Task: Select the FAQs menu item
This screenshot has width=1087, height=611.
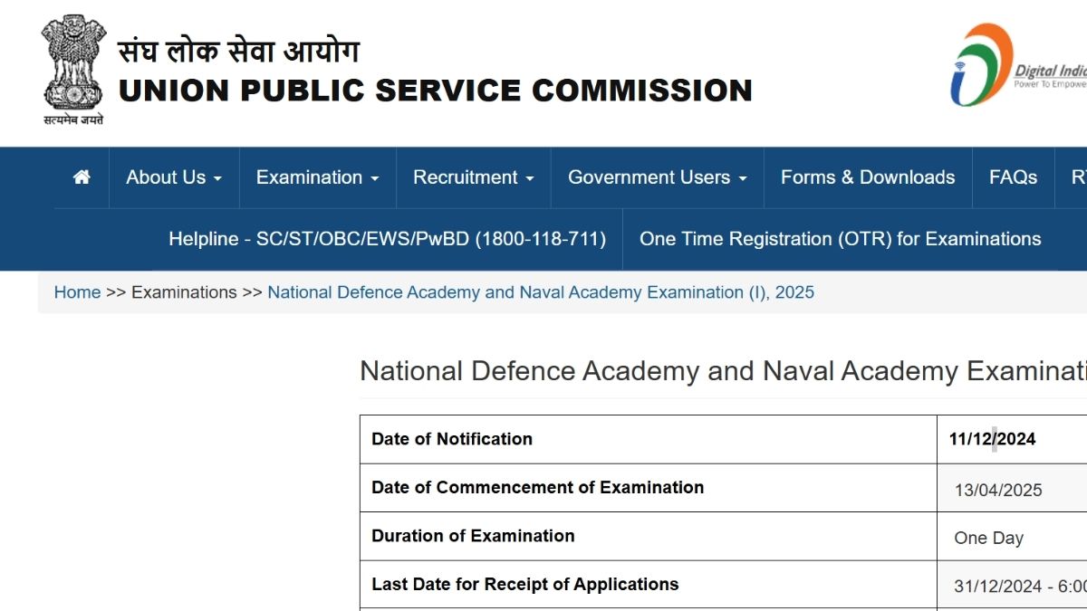Action: click(1014, 177)
